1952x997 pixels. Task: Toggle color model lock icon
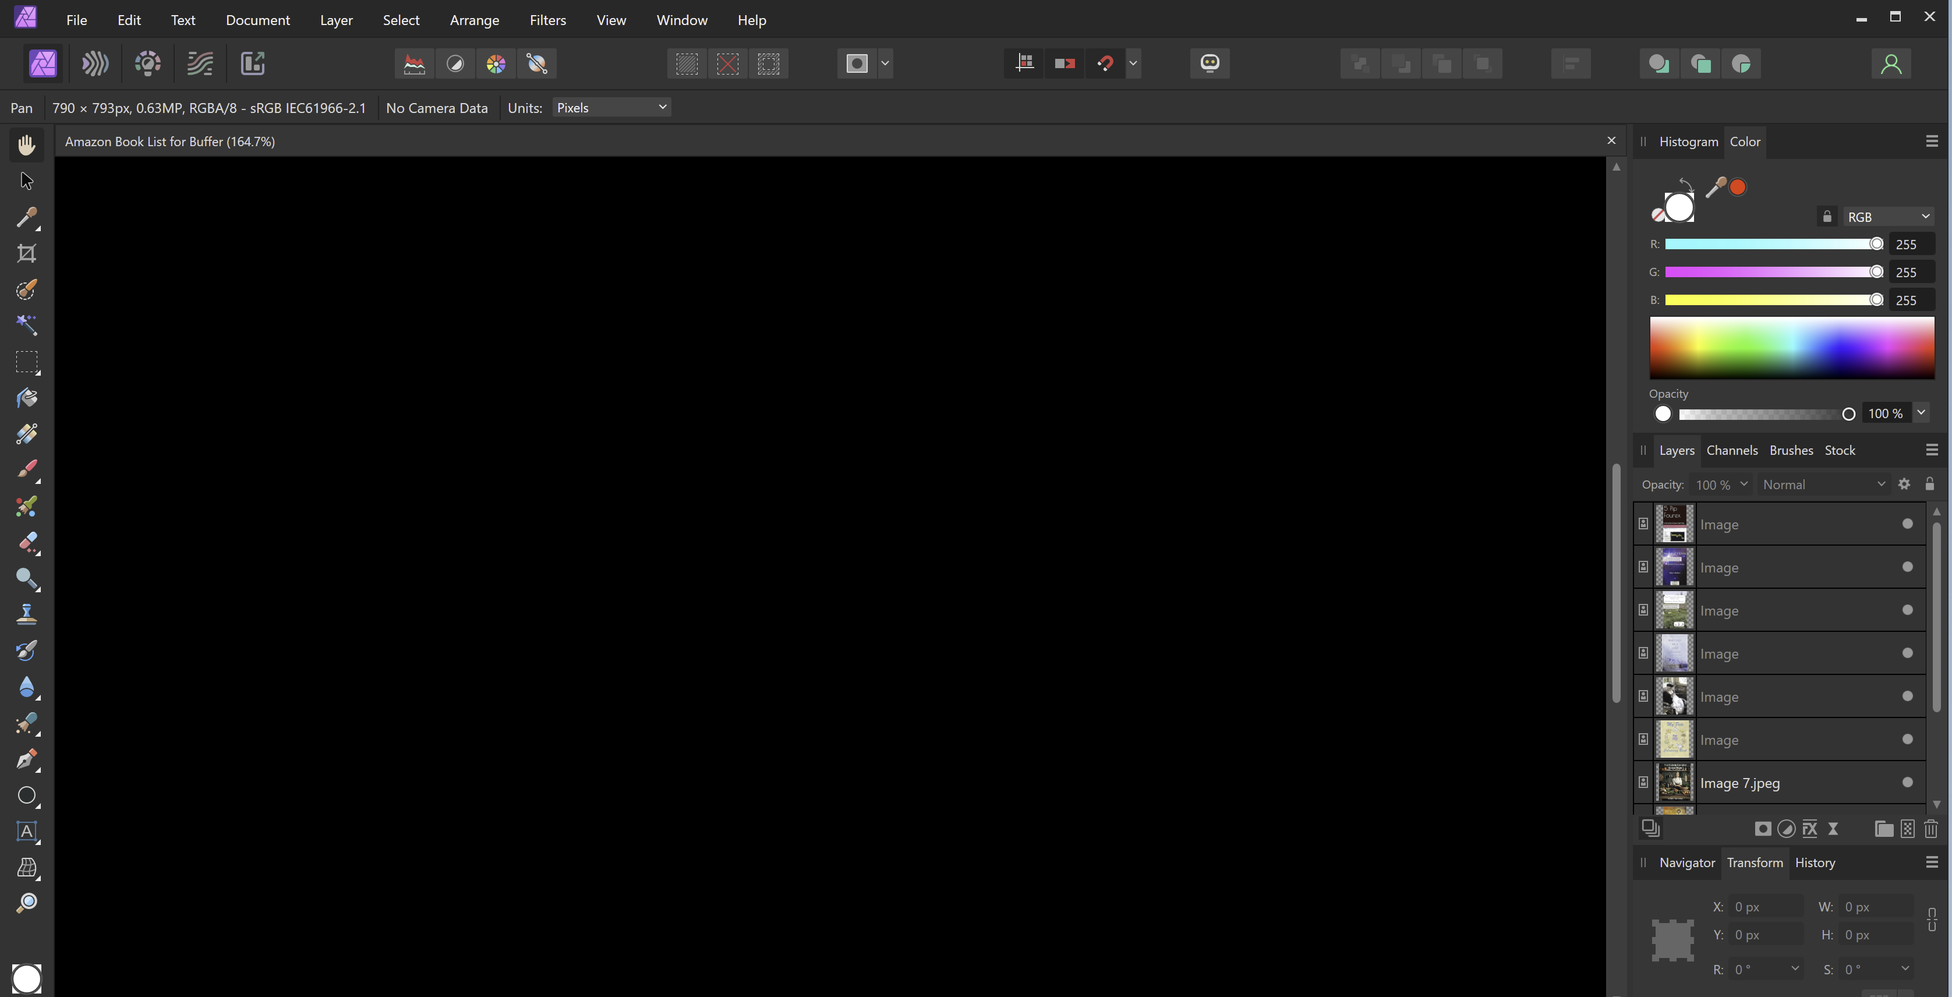(1827, 217)
